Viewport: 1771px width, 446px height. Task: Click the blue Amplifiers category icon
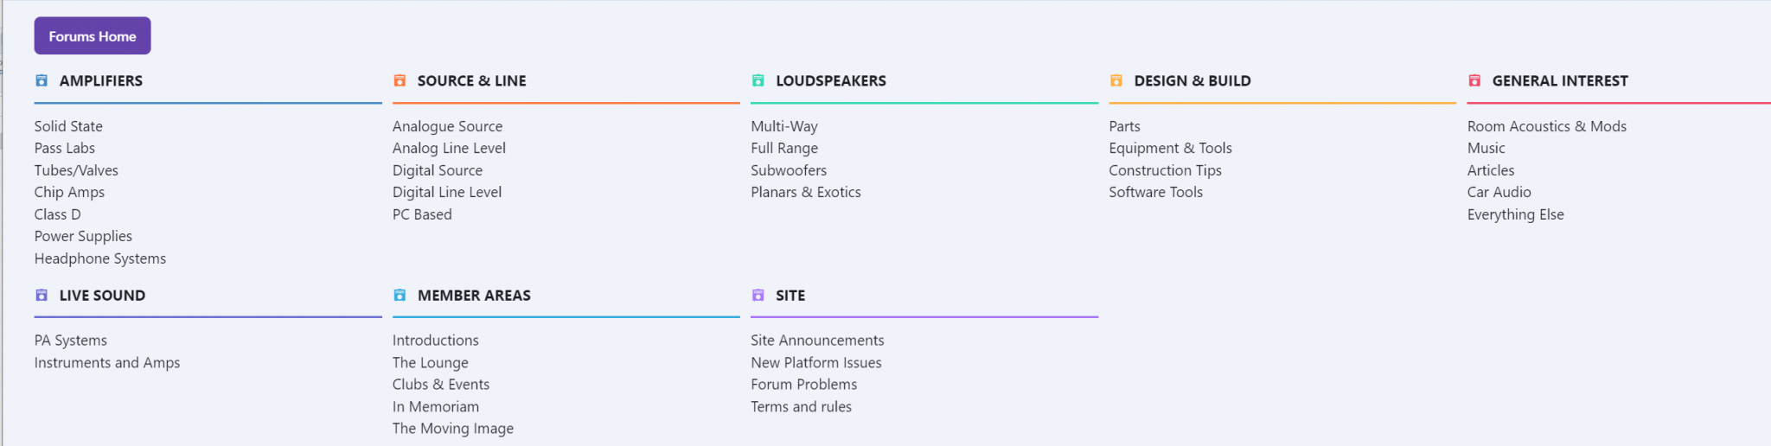pos(41,80)
